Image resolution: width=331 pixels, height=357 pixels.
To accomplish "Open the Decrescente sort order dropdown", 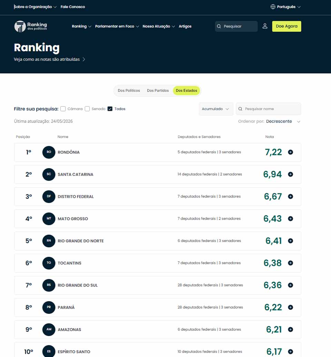I will pyautogui.click(x=283, y=121).
